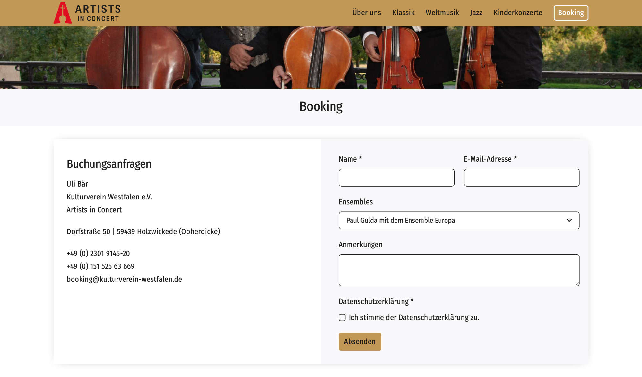Open Kinderkonzerte in the navigation
The height and width of the screenshot is (377, 642).
518,13
